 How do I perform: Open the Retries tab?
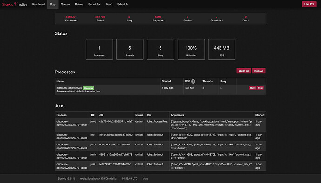pyautogui.click(x=79, y=4)
